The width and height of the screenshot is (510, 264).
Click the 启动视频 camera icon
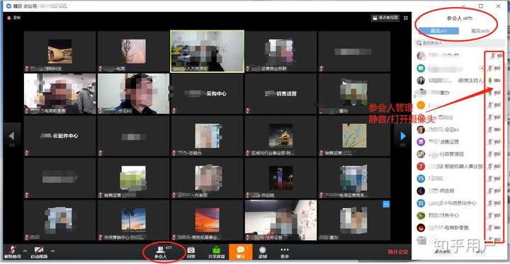pyautogui.click(x=39, y=250)
